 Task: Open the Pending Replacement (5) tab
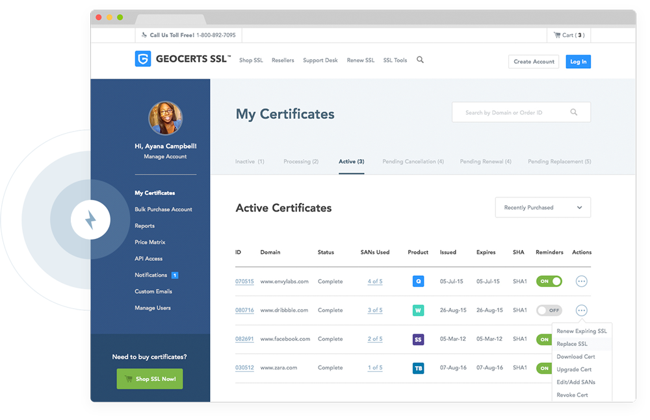click(x=559, y=162)
